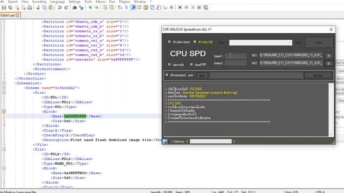Screen dimensions: 344x193
Task: Click the Print icon in the toolbar
Action: click(30, 8)
